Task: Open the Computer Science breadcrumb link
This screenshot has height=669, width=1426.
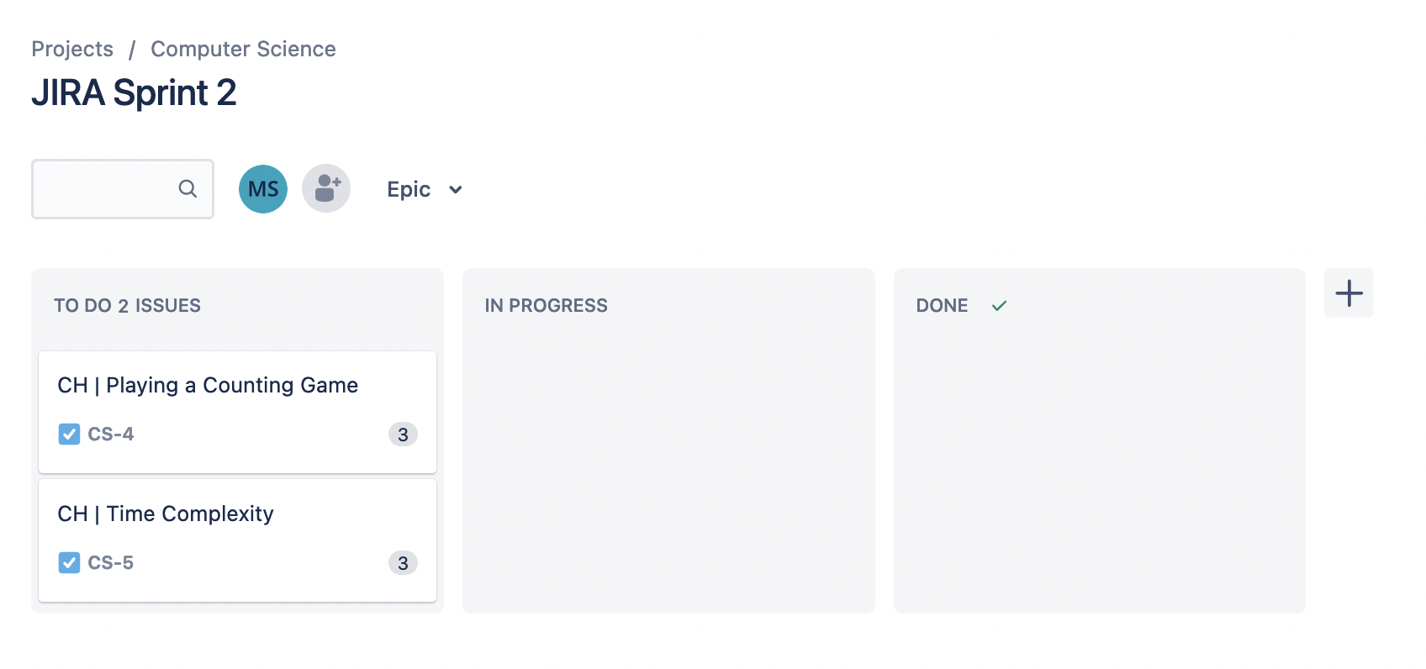Action: click(x=243, y=50)
